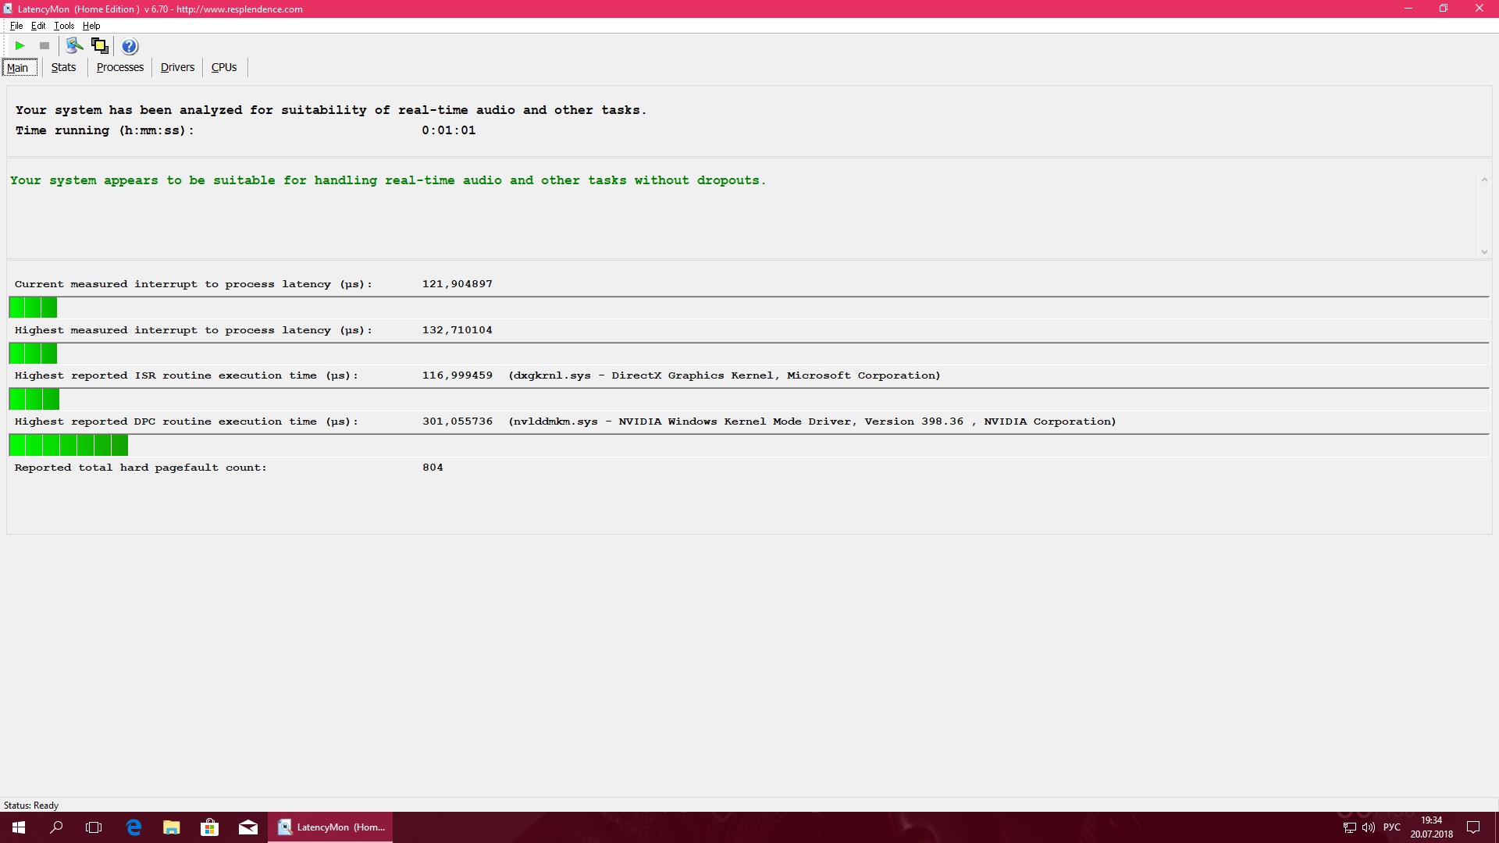Switch to the Stats tab
This screenshot has width=1499, height=843.
[x=63, y=67]
